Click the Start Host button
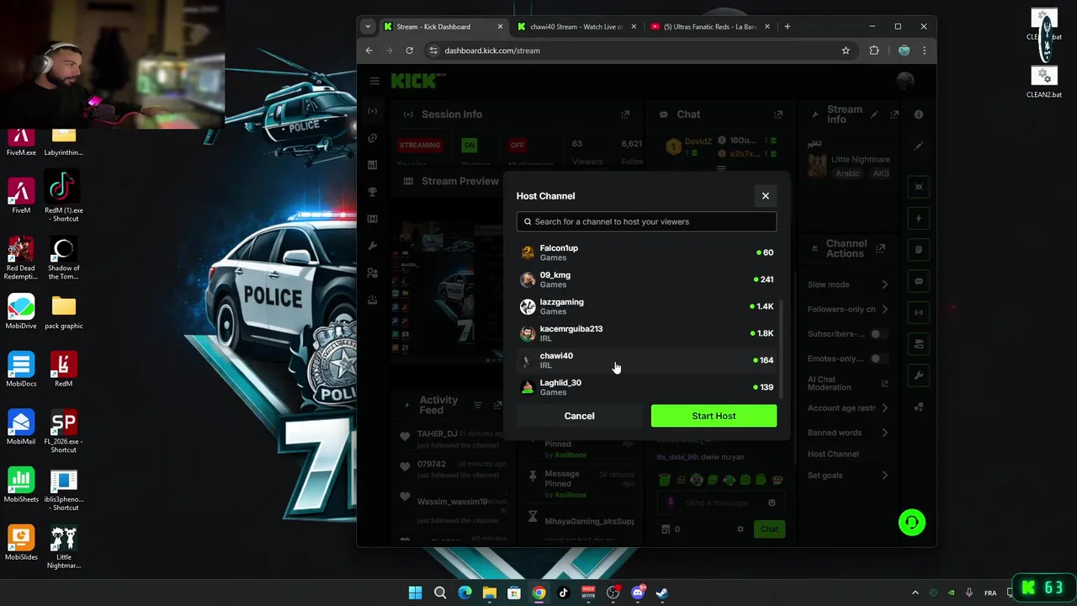Image resolution: width=1077 pixels, height=606 pixels. tap(714, 416)
